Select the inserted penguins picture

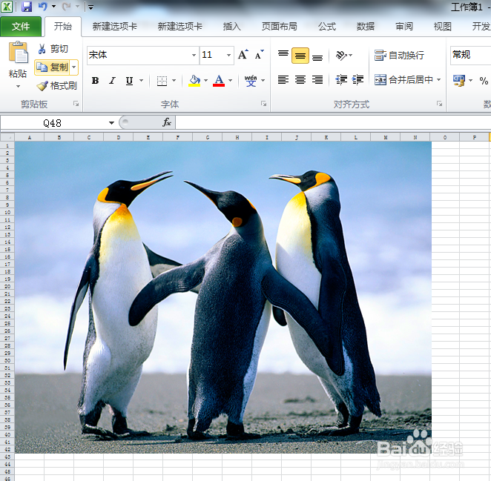(x=223, y=297)
